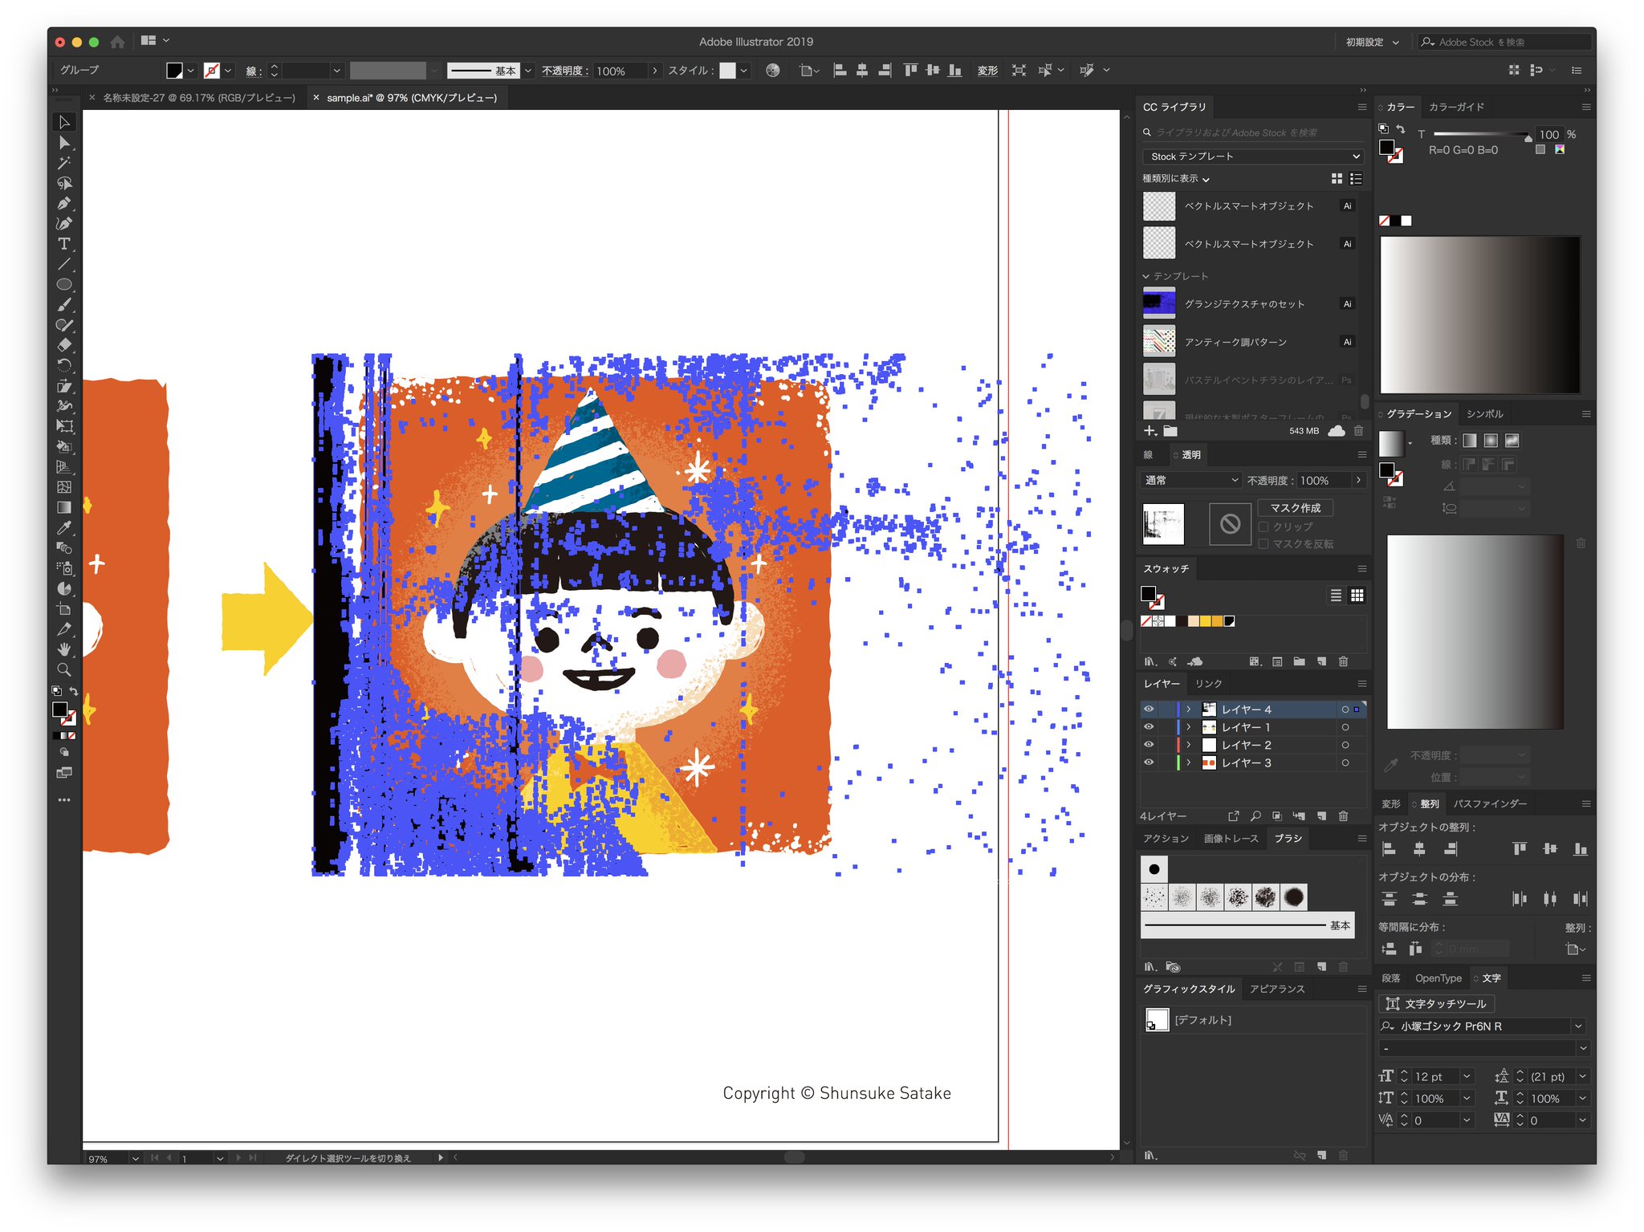
Task: Hide レイヤー 2 using its eye icon
Action: (x=1149, y=745)
